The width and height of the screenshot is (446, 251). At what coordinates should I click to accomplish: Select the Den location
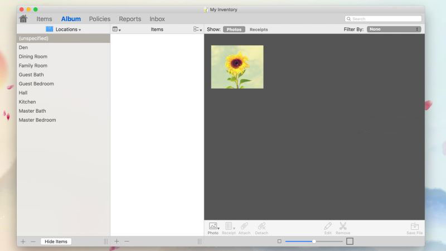click(64, 47)
